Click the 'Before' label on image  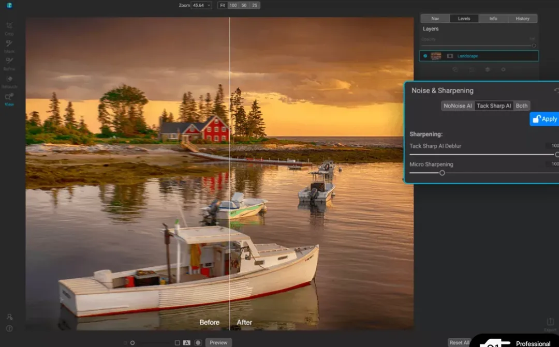209,322
